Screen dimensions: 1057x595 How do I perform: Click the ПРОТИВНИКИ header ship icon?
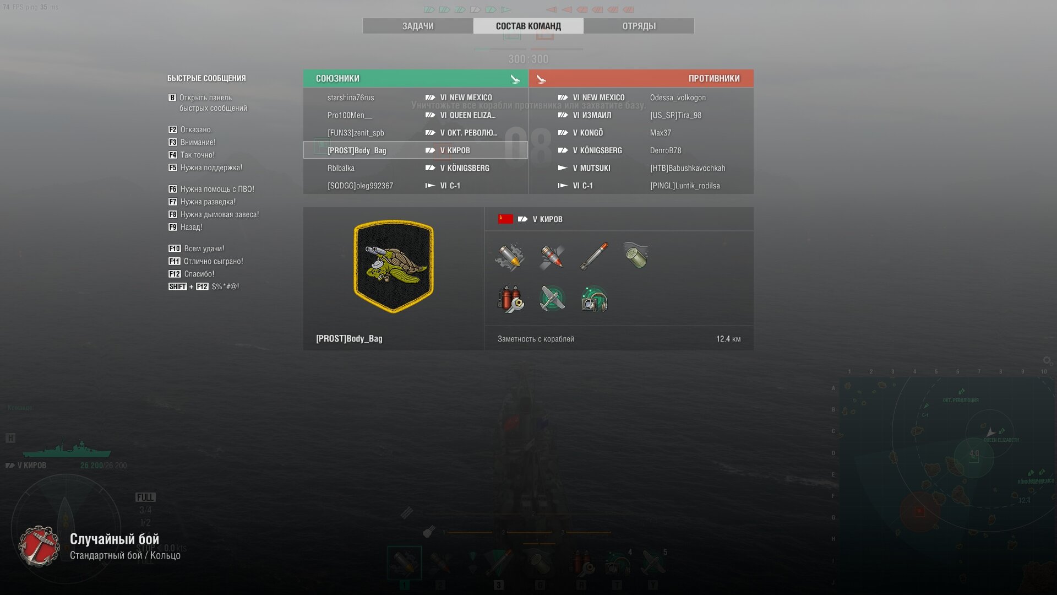541,79
